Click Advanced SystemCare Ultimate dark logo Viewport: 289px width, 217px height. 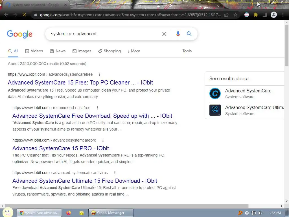click(x=215, y=110)
